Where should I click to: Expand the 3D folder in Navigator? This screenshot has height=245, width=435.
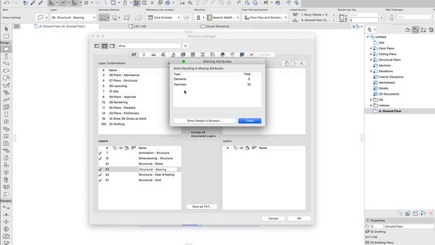pos(371,100)
